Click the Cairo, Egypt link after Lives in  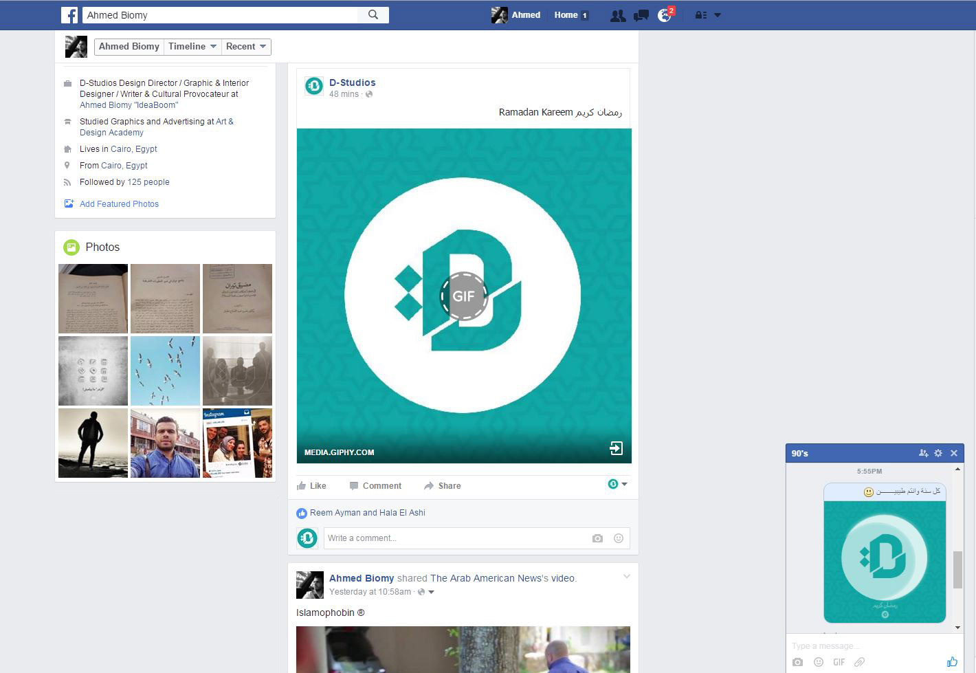coord(134,149)
